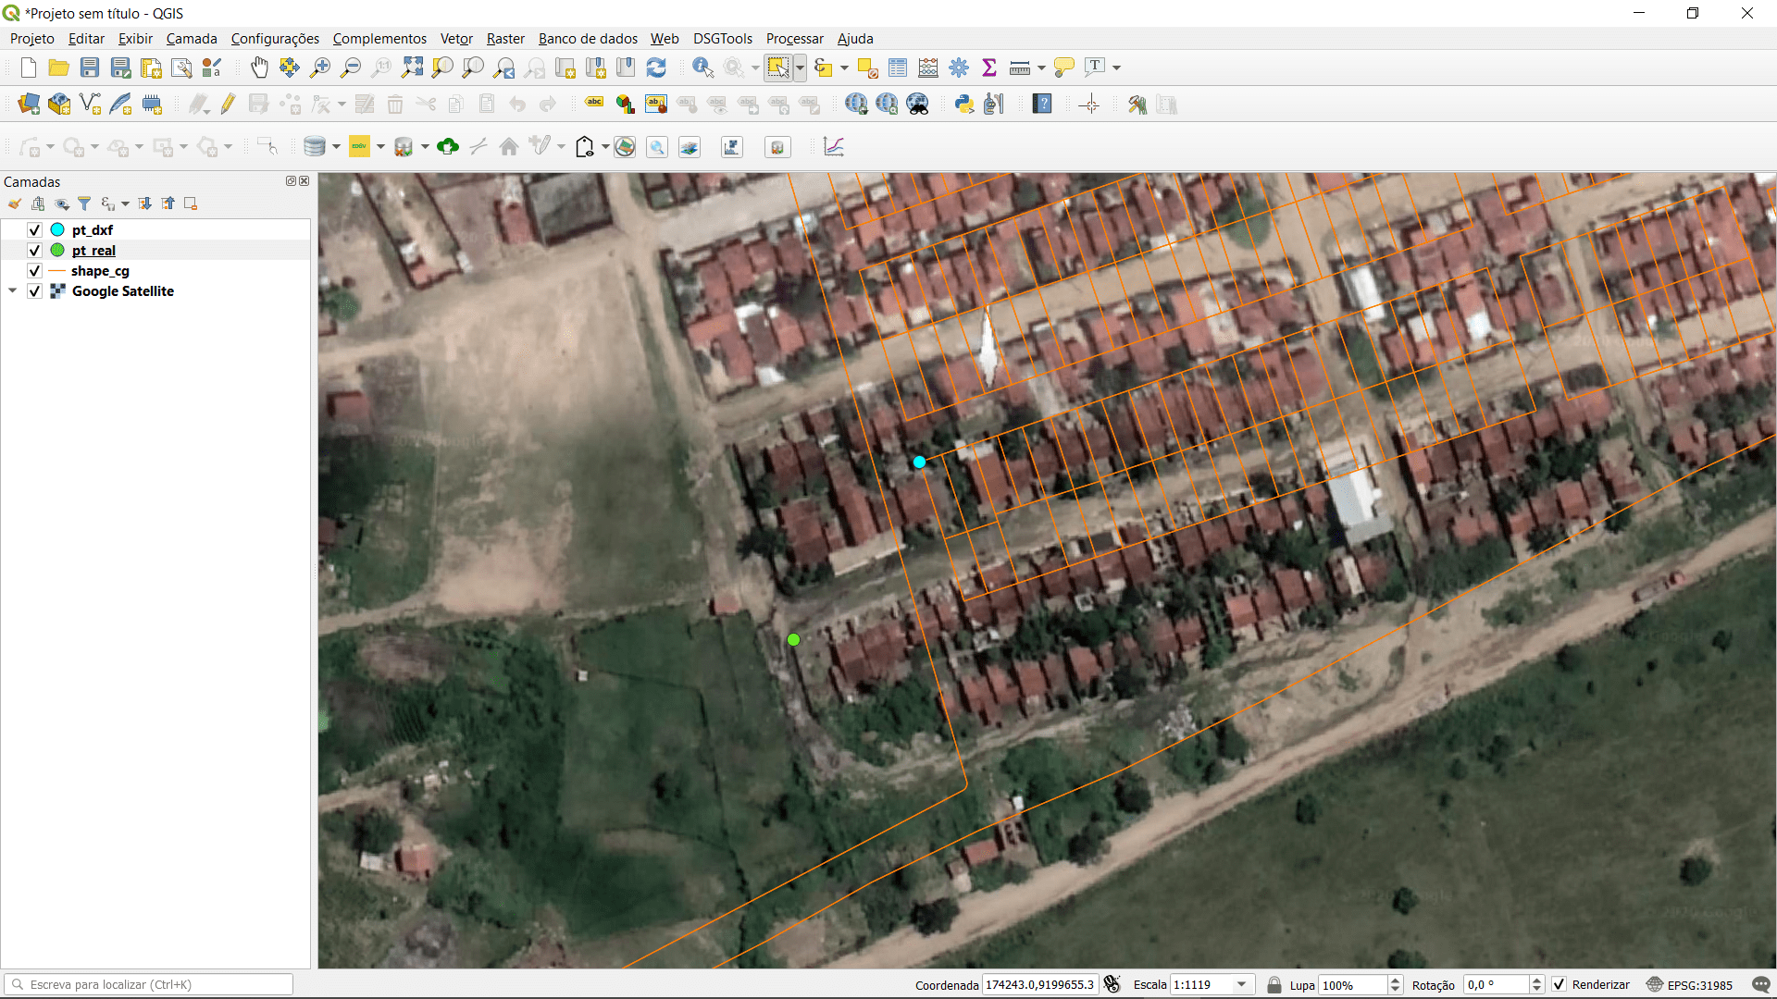Open the attribute table icon
This screenshot has width=1777, height=999.
898,68
